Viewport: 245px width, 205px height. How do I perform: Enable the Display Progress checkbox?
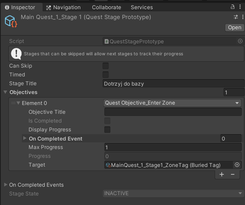click(x=108, y=130)
